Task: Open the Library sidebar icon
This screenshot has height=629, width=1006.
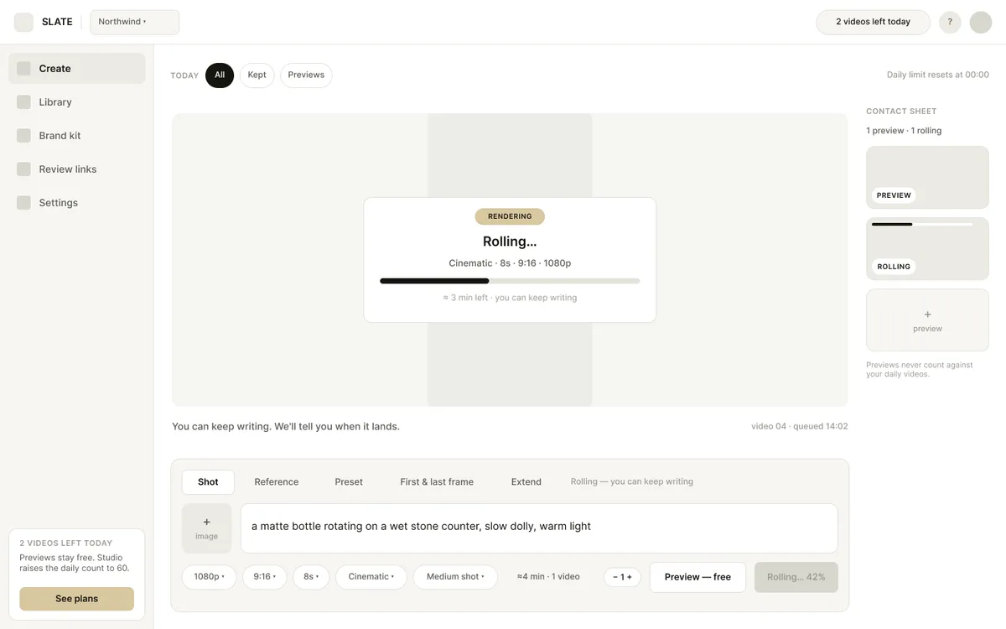Action: coord(23,102)
